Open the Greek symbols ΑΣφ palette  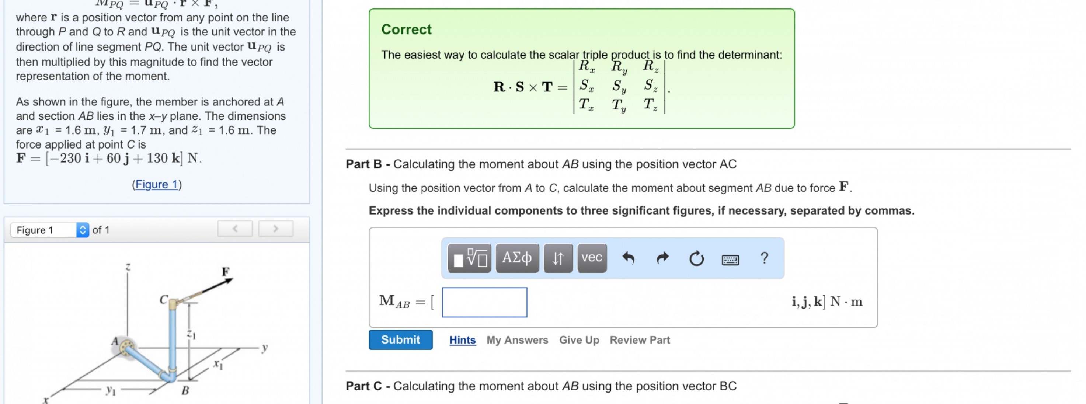coord(517,258)
